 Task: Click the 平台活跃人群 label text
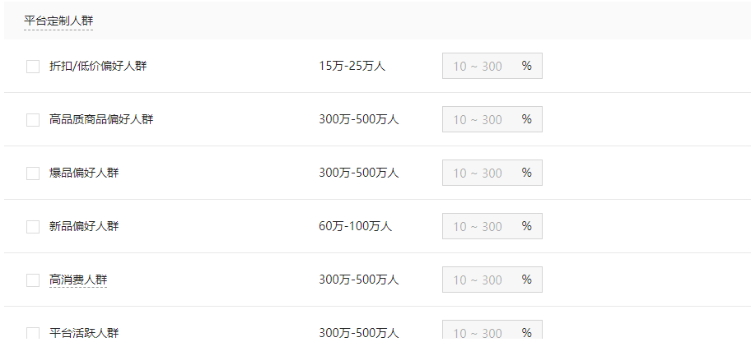click(x=84, y=333)
